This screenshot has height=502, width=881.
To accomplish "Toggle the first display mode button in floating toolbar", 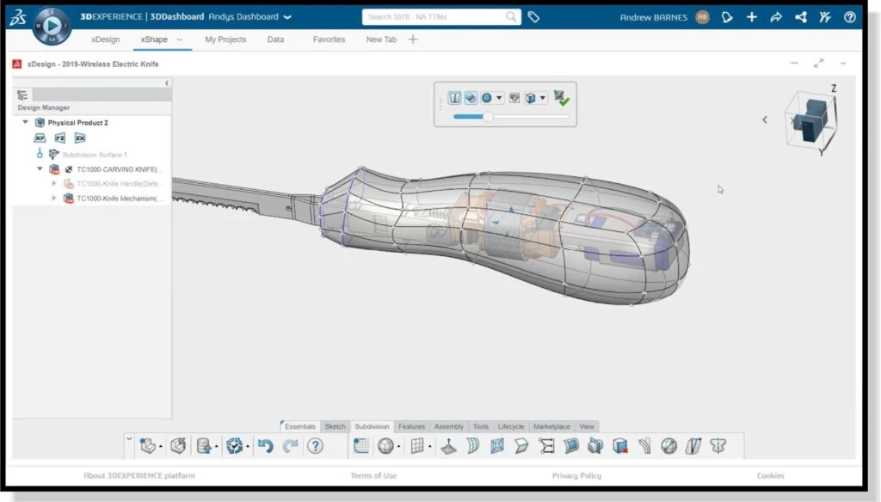I will tap(455, 98).
